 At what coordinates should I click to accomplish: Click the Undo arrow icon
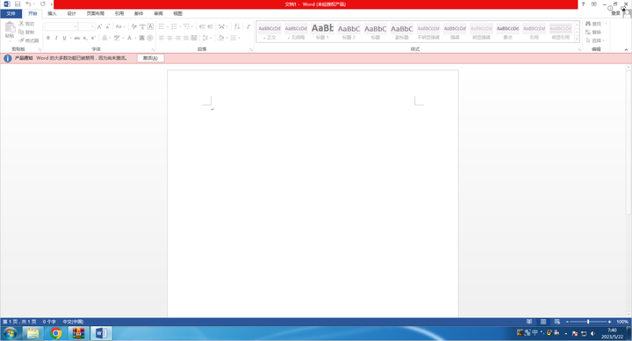point(28,4)
